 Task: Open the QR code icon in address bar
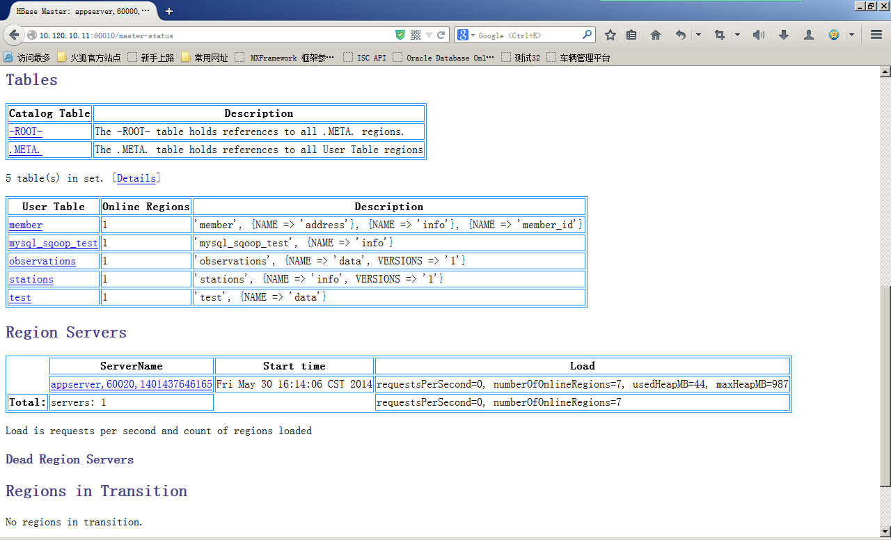pyautogui.click(x=416, y=35)
